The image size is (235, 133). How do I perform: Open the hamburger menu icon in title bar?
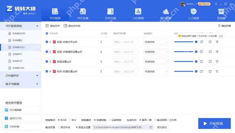[216, 4]
